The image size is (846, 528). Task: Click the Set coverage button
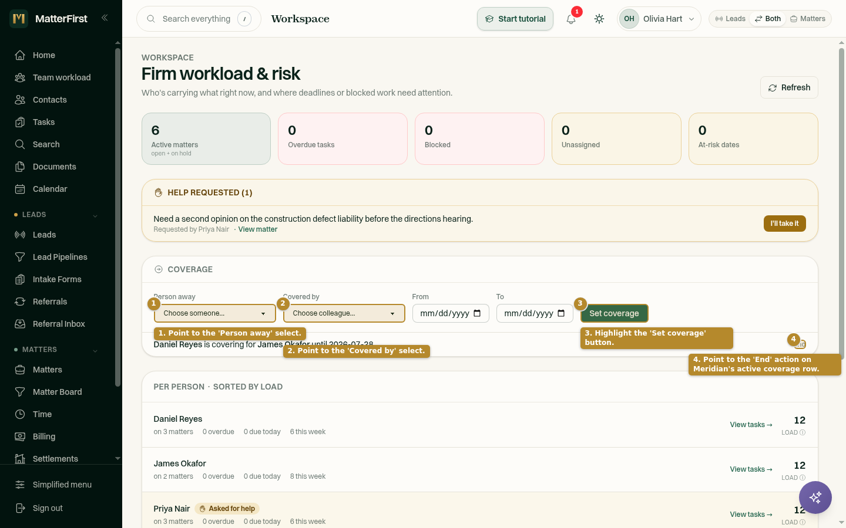click(x=615, y=313)
